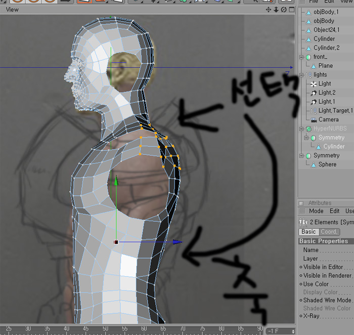Toggle Visible in Renderer animation dot
The height and width of the screenshot is (335, 354).
pos(301,276)
